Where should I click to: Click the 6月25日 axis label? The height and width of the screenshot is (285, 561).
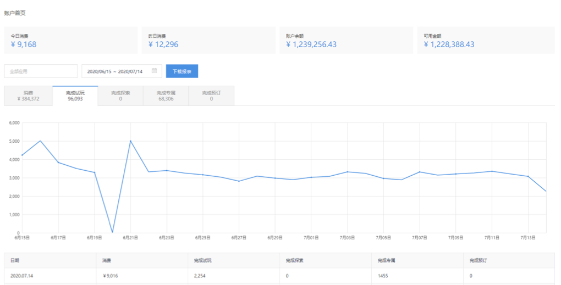202,237
